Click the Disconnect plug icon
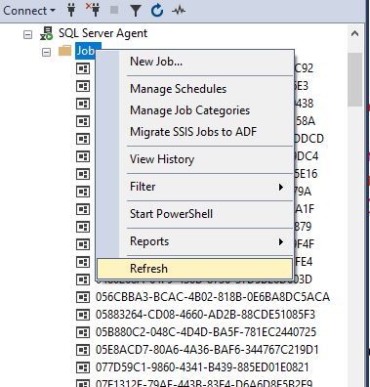 (93, 11)
